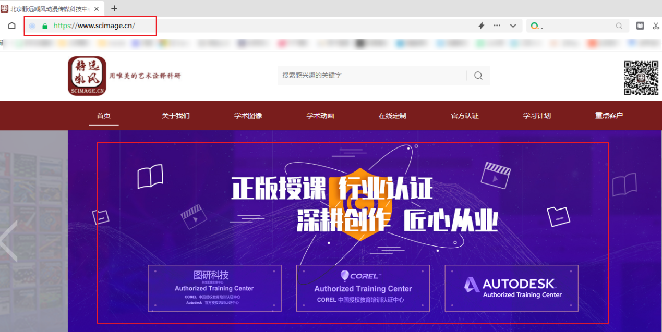The image size is (662, 332).
Task: Click the 静远嘲风 SCIMAGE.CN site logo
Action: coord(87,76)
